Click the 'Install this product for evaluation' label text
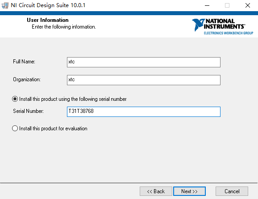The height and width of the screenshot is (199, 258). [x=53, y=129]
